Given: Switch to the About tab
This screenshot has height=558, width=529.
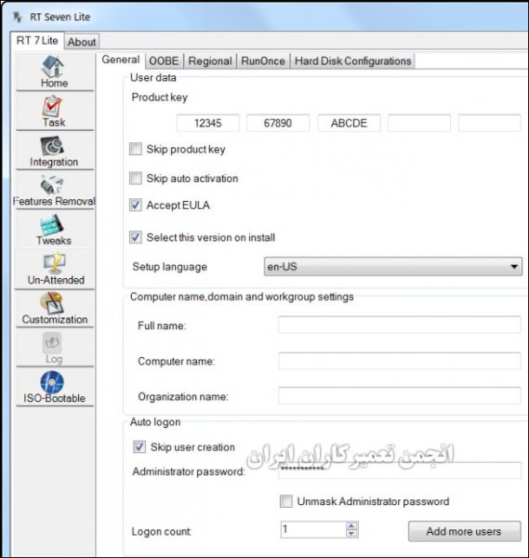Looking at the screenshot, I should click(x=82, y=42).
